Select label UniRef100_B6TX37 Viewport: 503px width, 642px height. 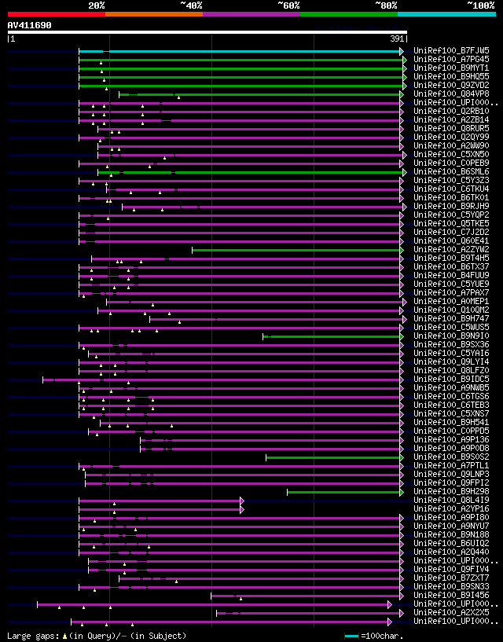[451, 266]
